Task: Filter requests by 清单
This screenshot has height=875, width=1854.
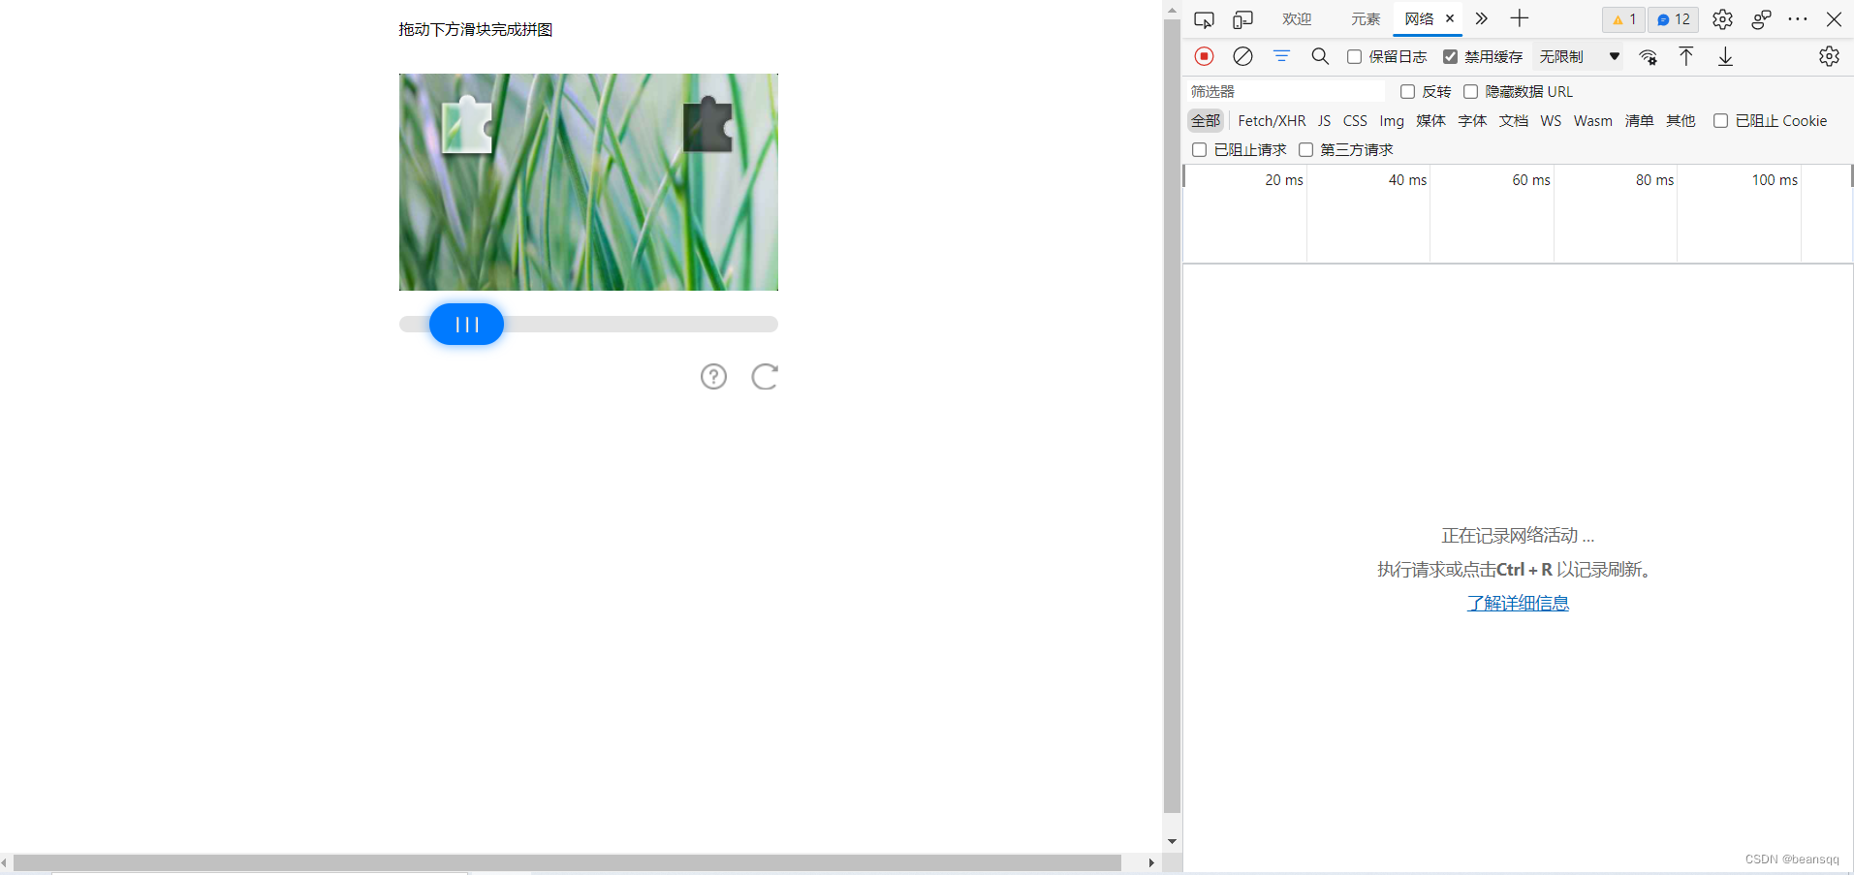Action: point(1639,120)
